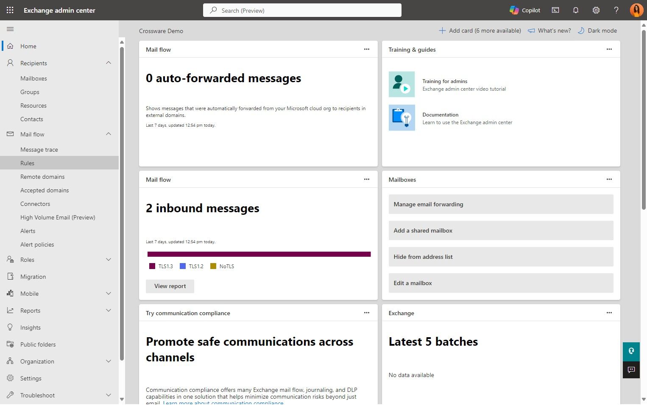Screen dimensions: 647x405
Task: Click the black feedback chat button
Action: point(631,369)
